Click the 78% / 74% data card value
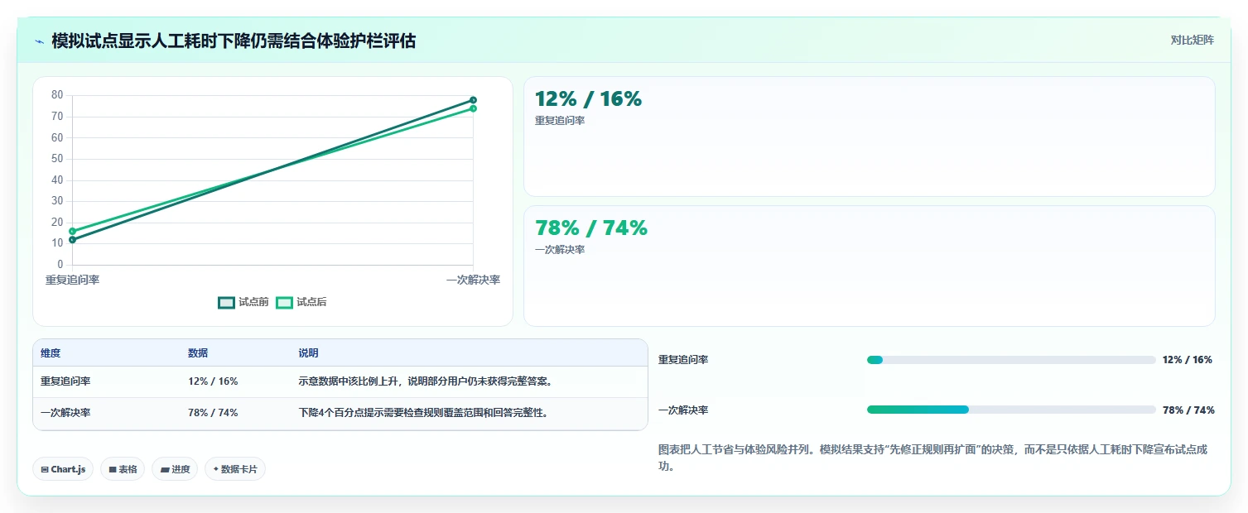The width and height of the screenshot is (1248, 513). coord(591,228)
